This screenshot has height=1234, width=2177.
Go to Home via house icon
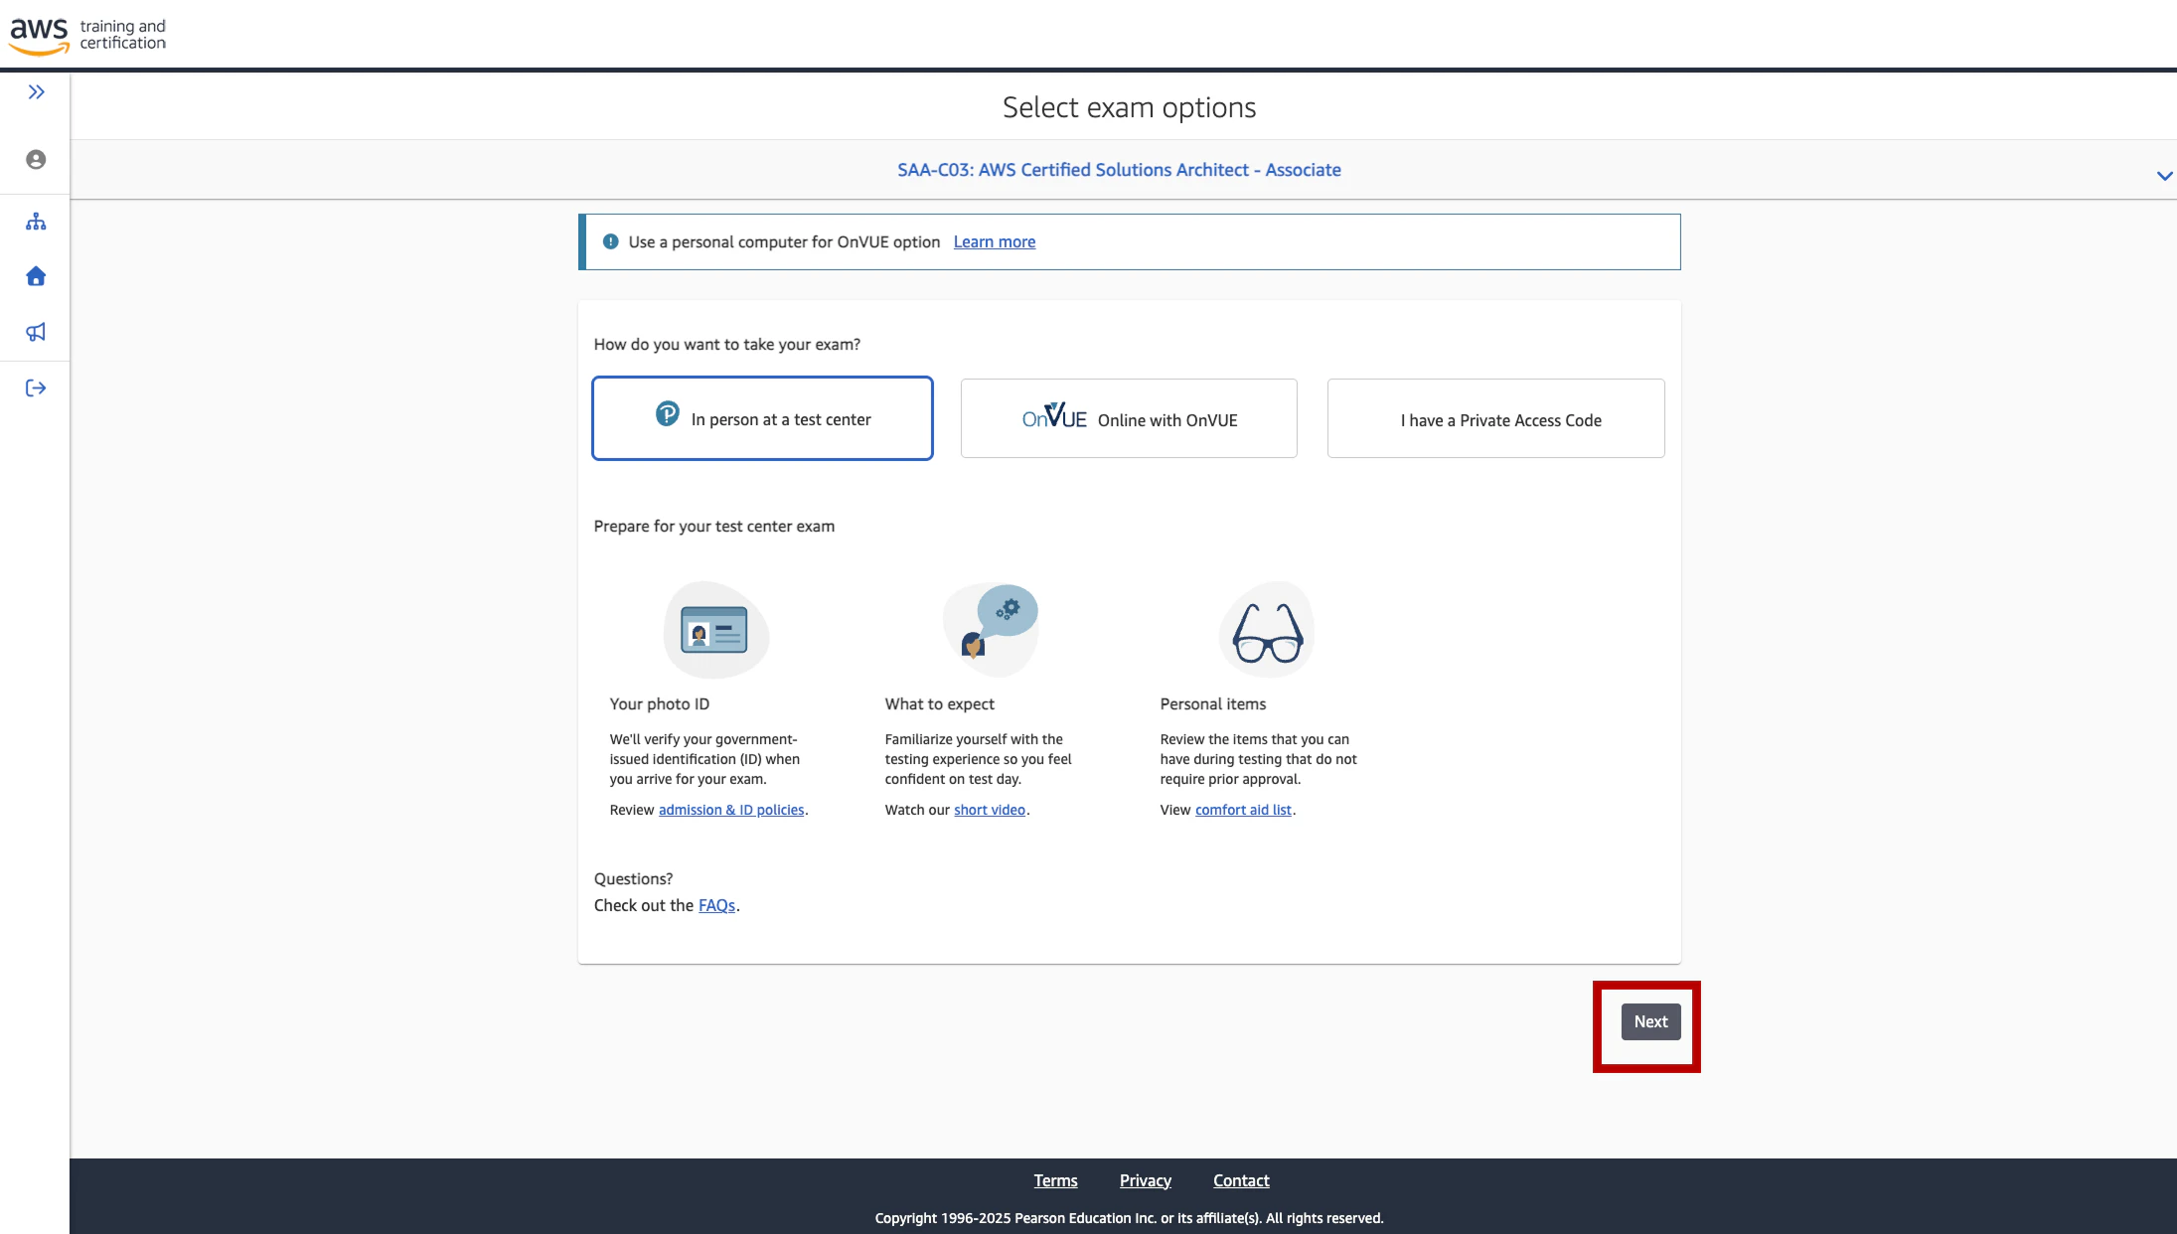[36, 276]
